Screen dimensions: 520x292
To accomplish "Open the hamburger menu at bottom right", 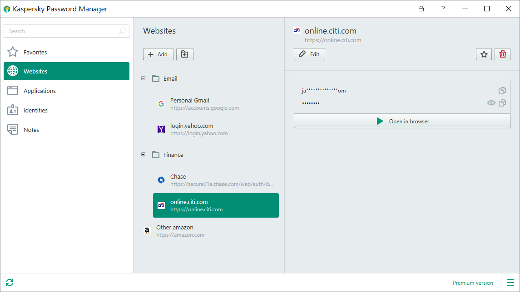I will 510,282.
